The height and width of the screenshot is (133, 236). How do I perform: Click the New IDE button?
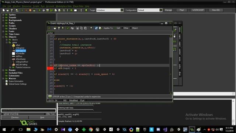coord(216,10)
